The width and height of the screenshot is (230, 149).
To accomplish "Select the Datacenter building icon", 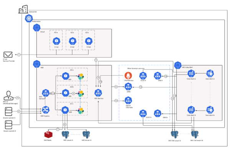I will (23, 9).
